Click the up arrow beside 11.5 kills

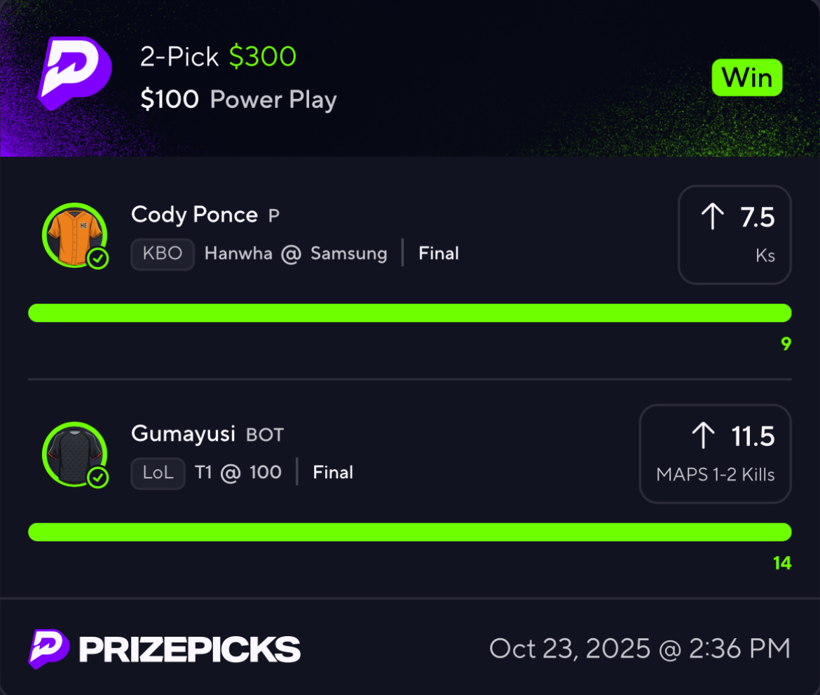703,436
